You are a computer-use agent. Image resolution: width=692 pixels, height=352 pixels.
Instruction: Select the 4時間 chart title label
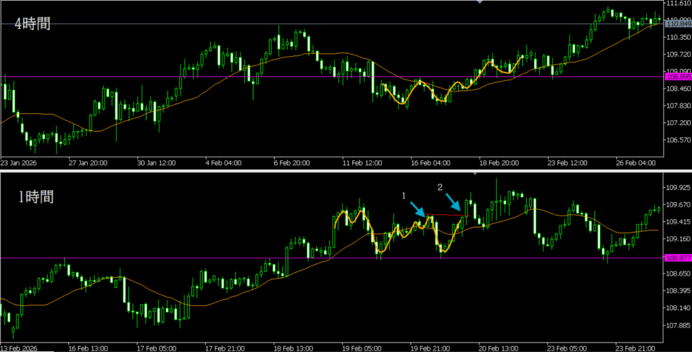point(34,24)
